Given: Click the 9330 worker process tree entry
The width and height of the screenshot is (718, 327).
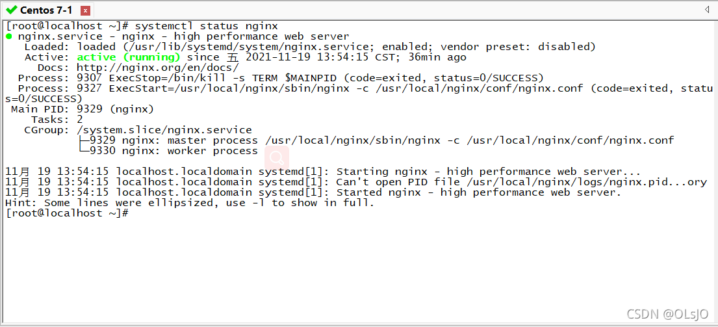Looking at the screenshot, I should [168, 151].
